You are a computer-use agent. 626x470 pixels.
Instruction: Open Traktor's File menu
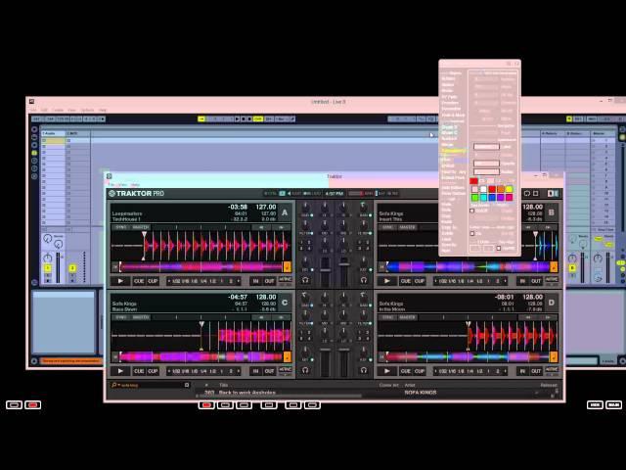tap(112, 185)
